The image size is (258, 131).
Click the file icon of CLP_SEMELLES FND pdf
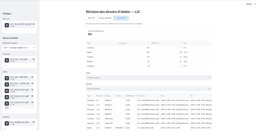click(x=7, y=123)
